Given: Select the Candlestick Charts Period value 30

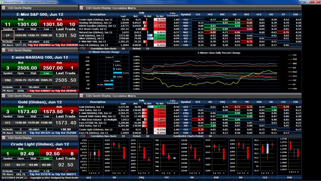Looking at the screenshot, I should 210,136.
